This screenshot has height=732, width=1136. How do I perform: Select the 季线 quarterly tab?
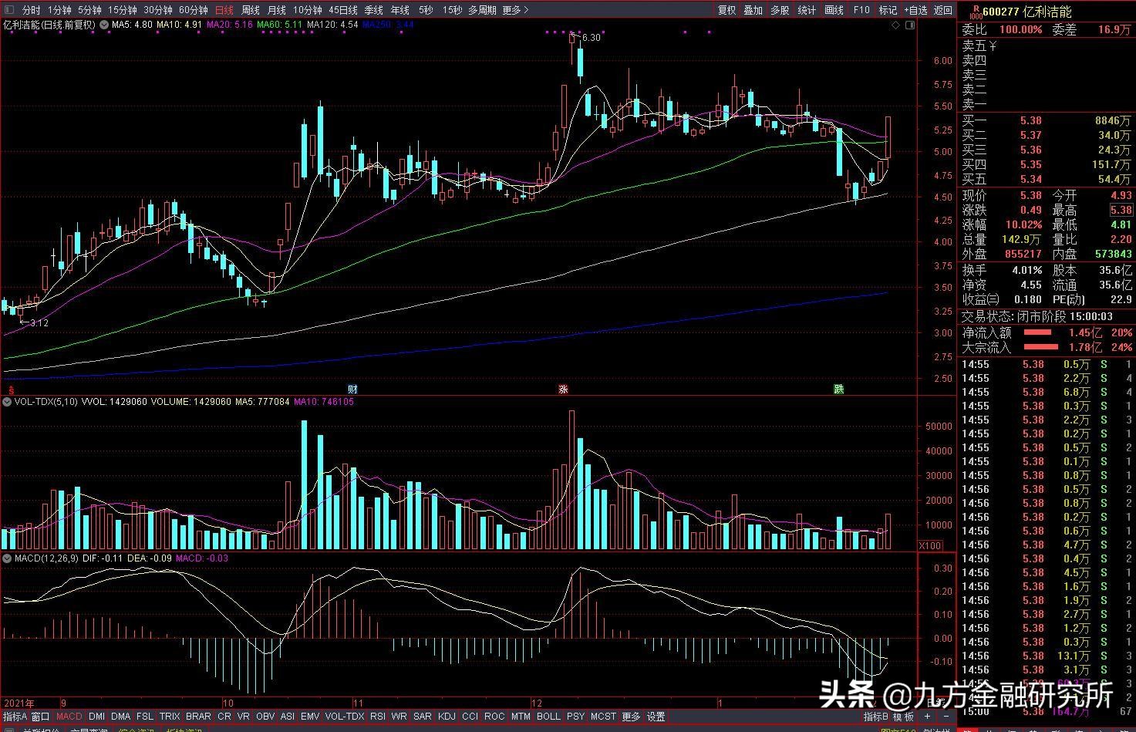373,10
